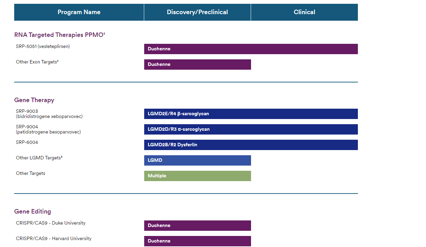This screenshot has width=426, height=247.
Task: Select the Gene Therapy section heading
Action: point(34,100)
